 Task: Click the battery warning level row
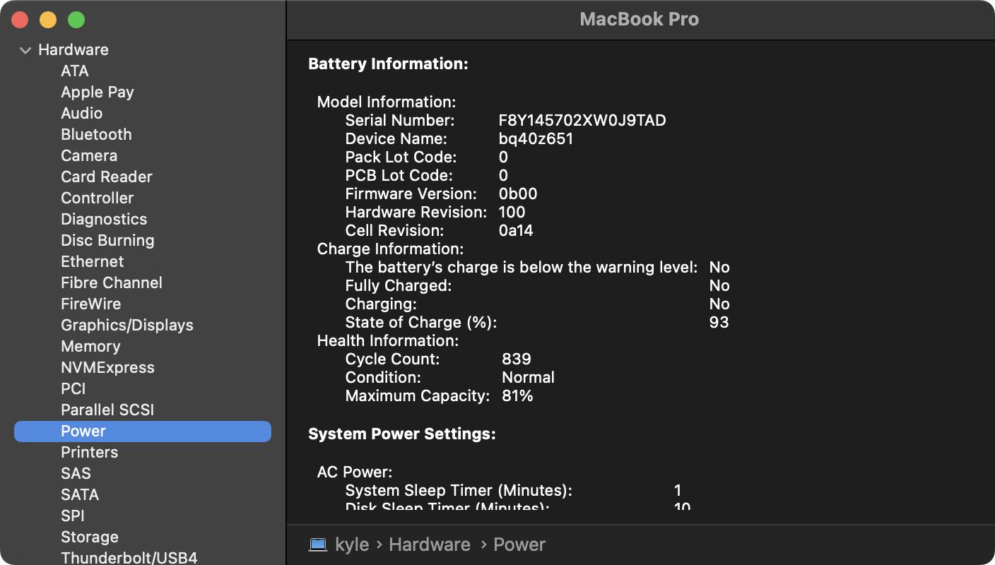(538, 267)
